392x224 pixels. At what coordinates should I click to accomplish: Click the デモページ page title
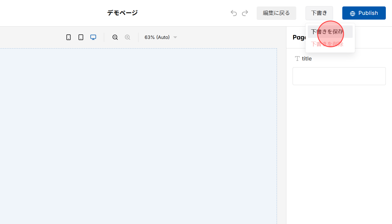coord(122,13)
